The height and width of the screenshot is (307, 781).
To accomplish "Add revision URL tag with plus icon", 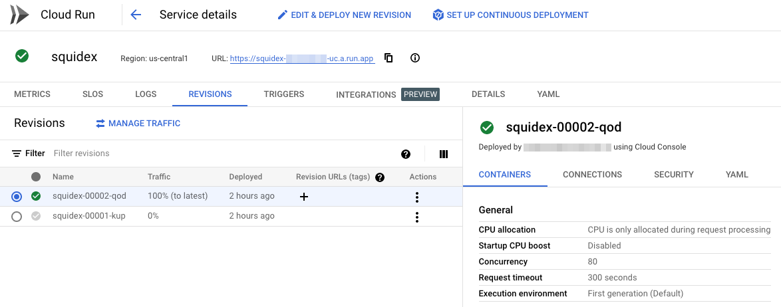I will click(304, 197).
